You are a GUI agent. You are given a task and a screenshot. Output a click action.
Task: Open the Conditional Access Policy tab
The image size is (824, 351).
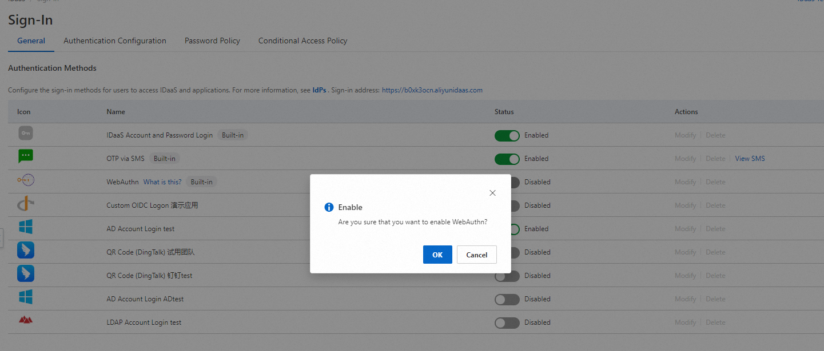302,41
